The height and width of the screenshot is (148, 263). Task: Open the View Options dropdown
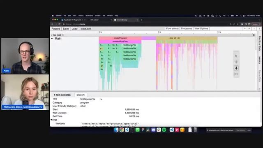coord(201,29)
